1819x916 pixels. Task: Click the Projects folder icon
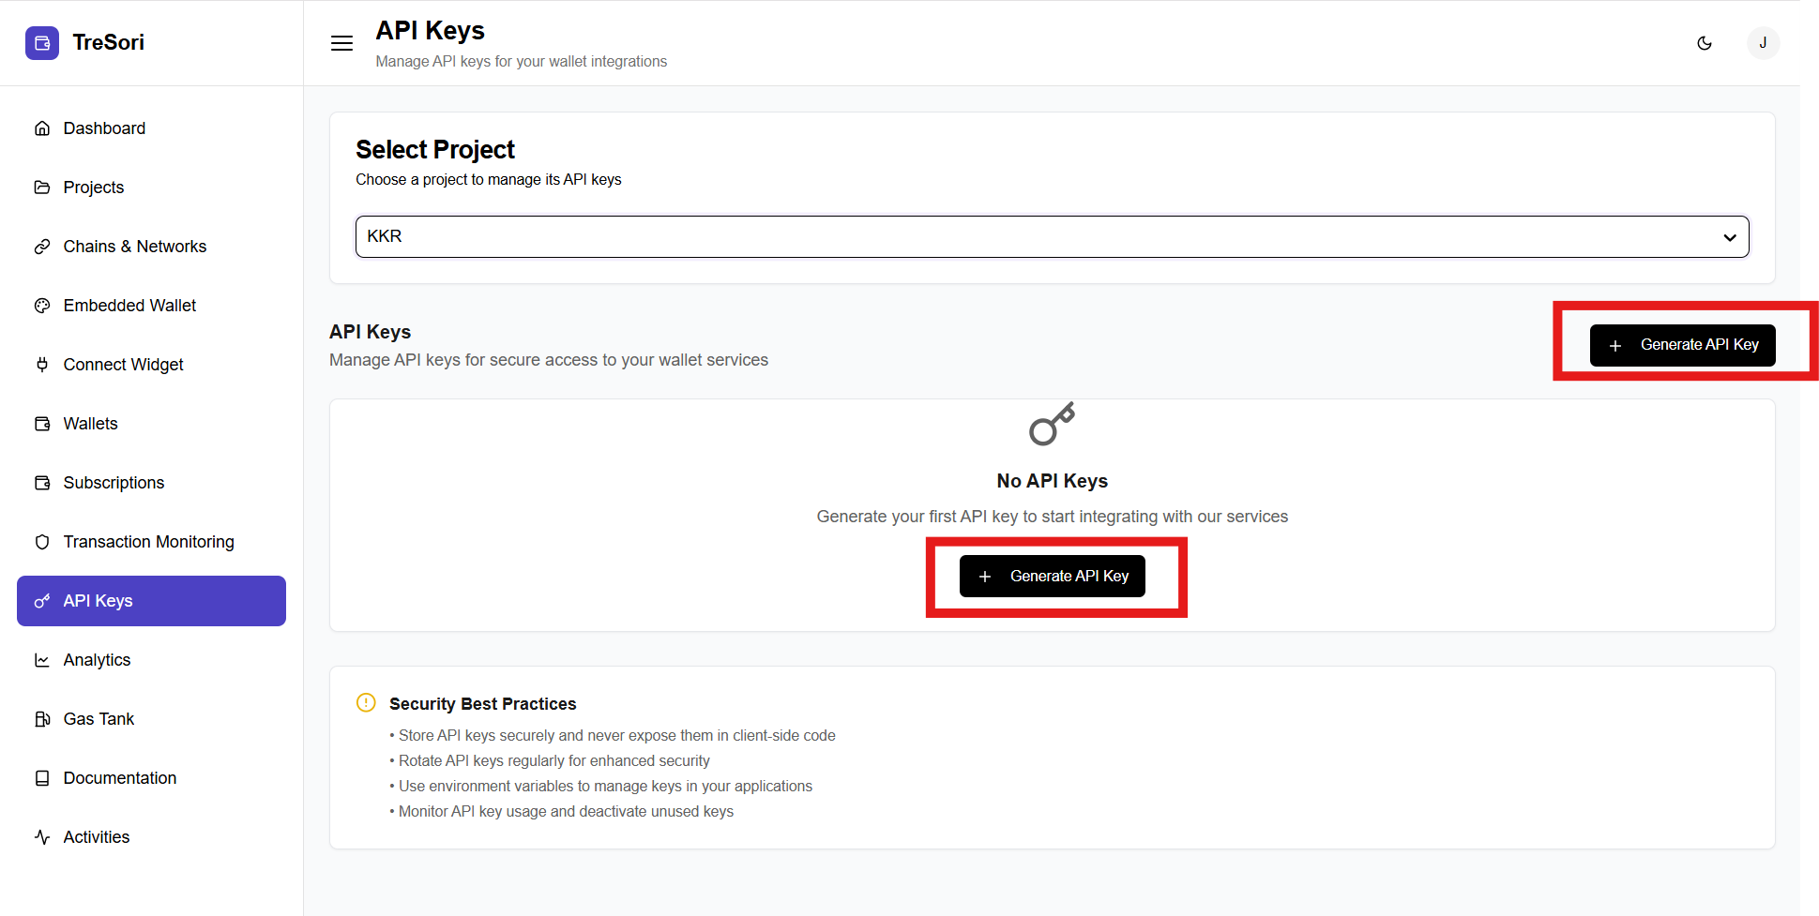42,188
